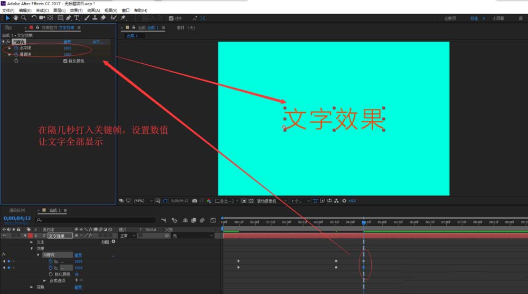Toggle the 马赛克 fx switch in timeline
Image resolution: width=528 pixels, height=294 pixels.
[4, 254]
